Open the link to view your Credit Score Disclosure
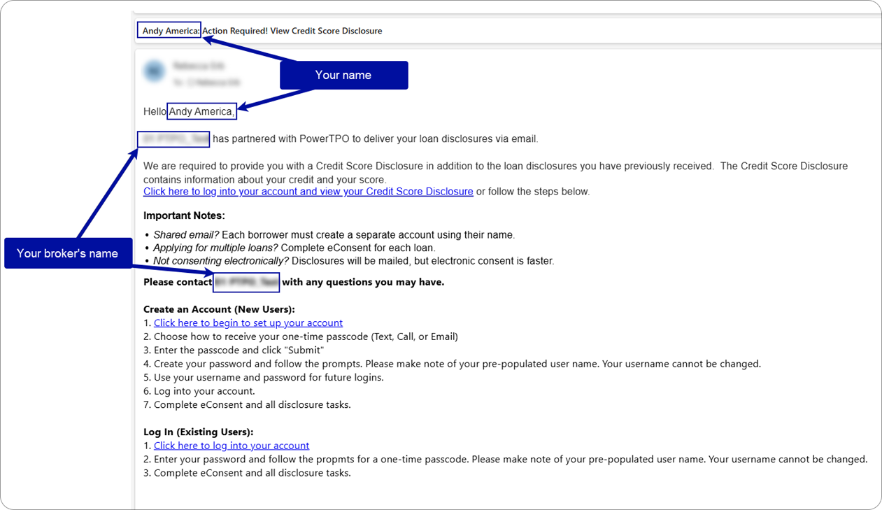Screen dimensions: 882x510 pos(308,191)
